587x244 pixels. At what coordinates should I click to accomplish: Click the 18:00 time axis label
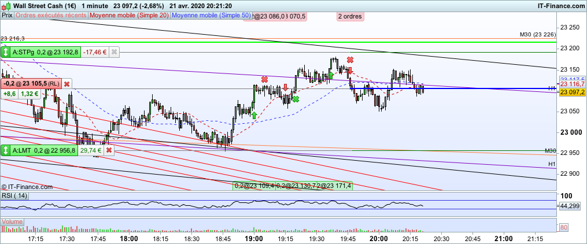pyautogui.click(x=129, y=238)
